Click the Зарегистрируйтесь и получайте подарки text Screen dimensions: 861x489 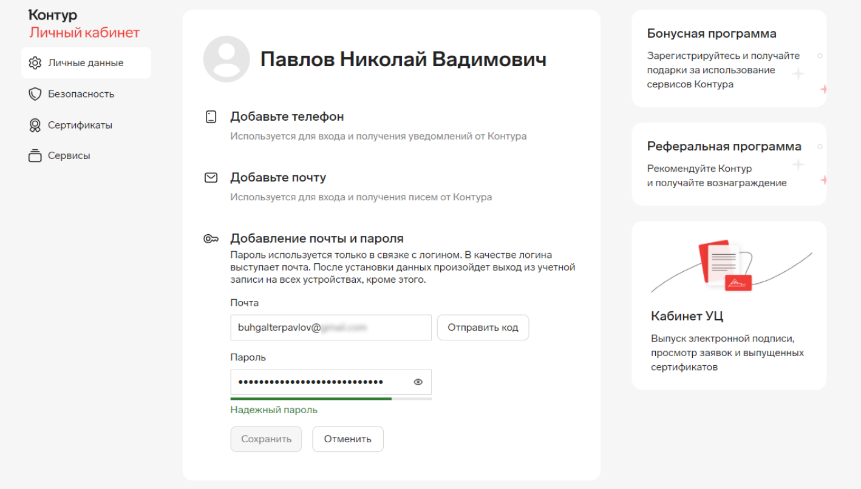coord(724,70)
